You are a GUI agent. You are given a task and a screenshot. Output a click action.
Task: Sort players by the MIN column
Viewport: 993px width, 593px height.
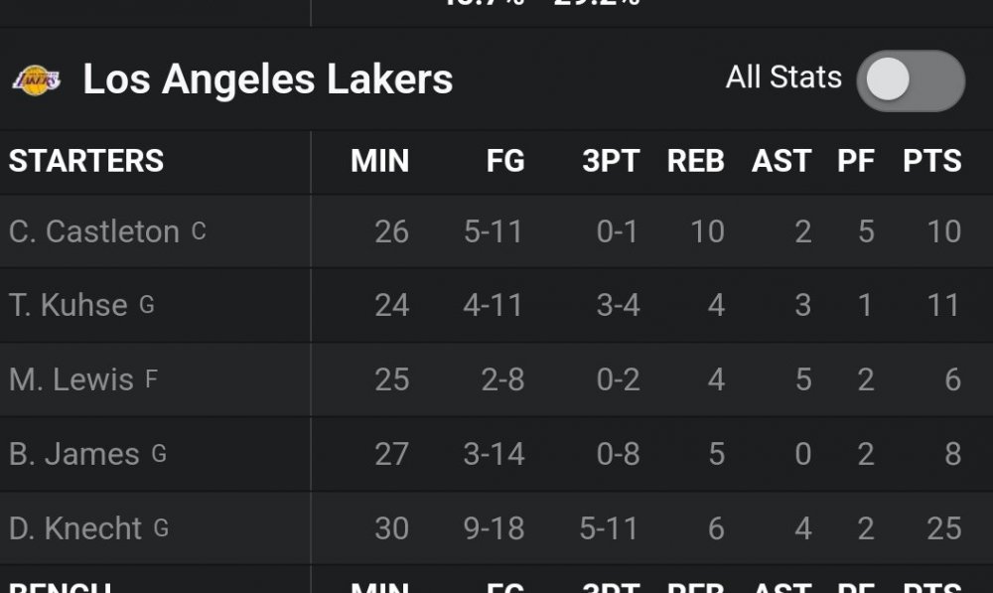(381, 162)
